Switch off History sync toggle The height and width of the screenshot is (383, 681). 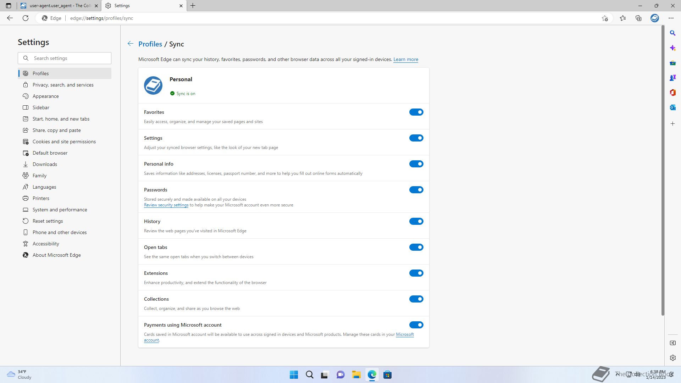coord(416,221)
